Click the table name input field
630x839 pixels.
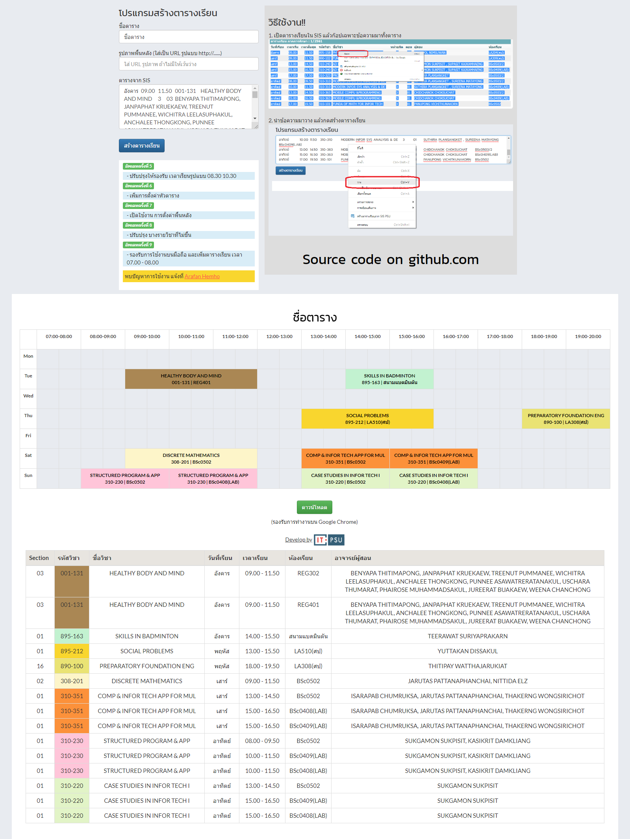coord(189,37)
